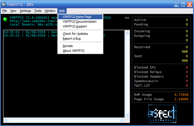Click the horizontal scroll right arrow
Screen dimensions: 194x126
tap(122, 120)
